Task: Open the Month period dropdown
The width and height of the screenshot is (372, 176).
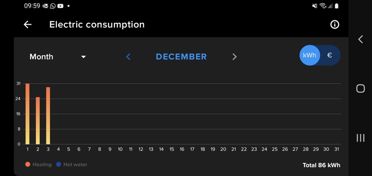Action: pos(58,57)
